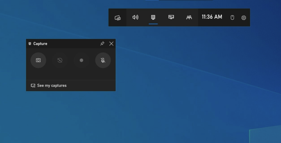Toggle the microphone while recording
This screenshot has height=143, width=281.
pos(103,60)
